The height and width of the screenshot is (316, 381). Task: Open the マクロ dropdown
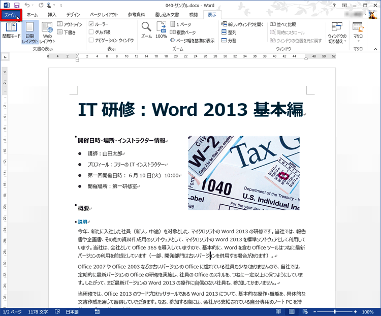click(x=358, y=33)
